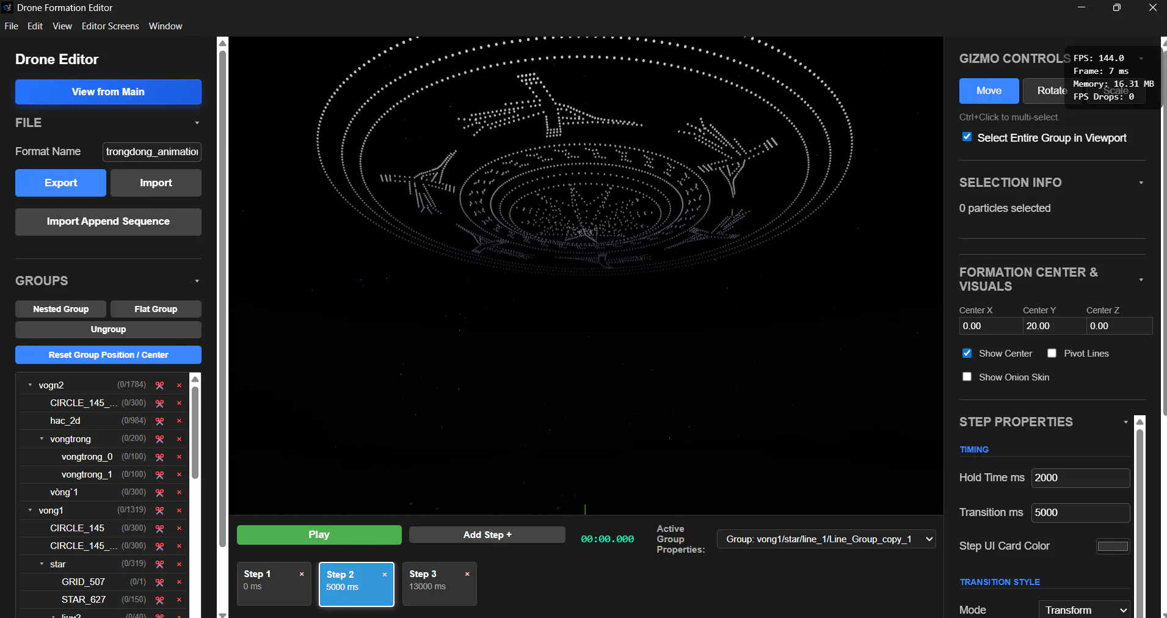Collapse the vong1 tree group
The image size is (1167, 618).
[x=30, y=510]
